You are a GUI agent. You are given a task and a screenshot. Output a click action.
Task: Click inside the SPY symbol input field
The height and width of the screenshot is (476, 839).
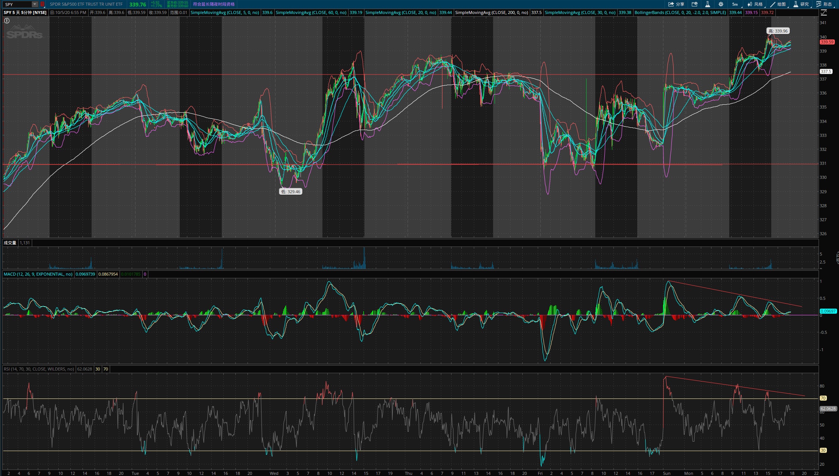17,4
